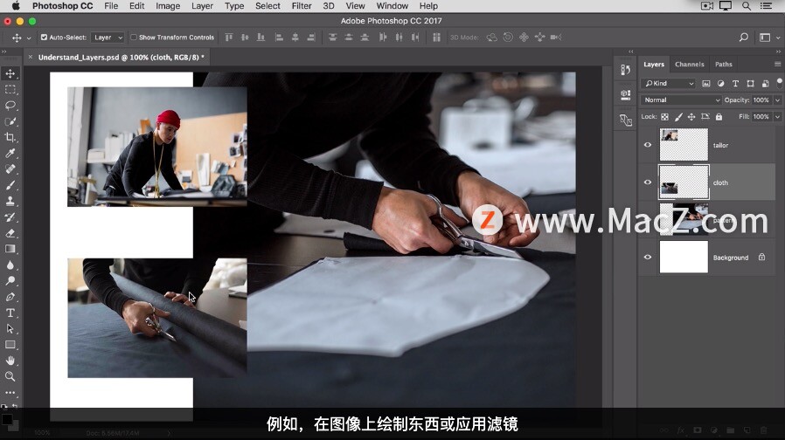
Task: Open the Edit Toolbar ellipsis menu
Action: click(x=10, y=393)
